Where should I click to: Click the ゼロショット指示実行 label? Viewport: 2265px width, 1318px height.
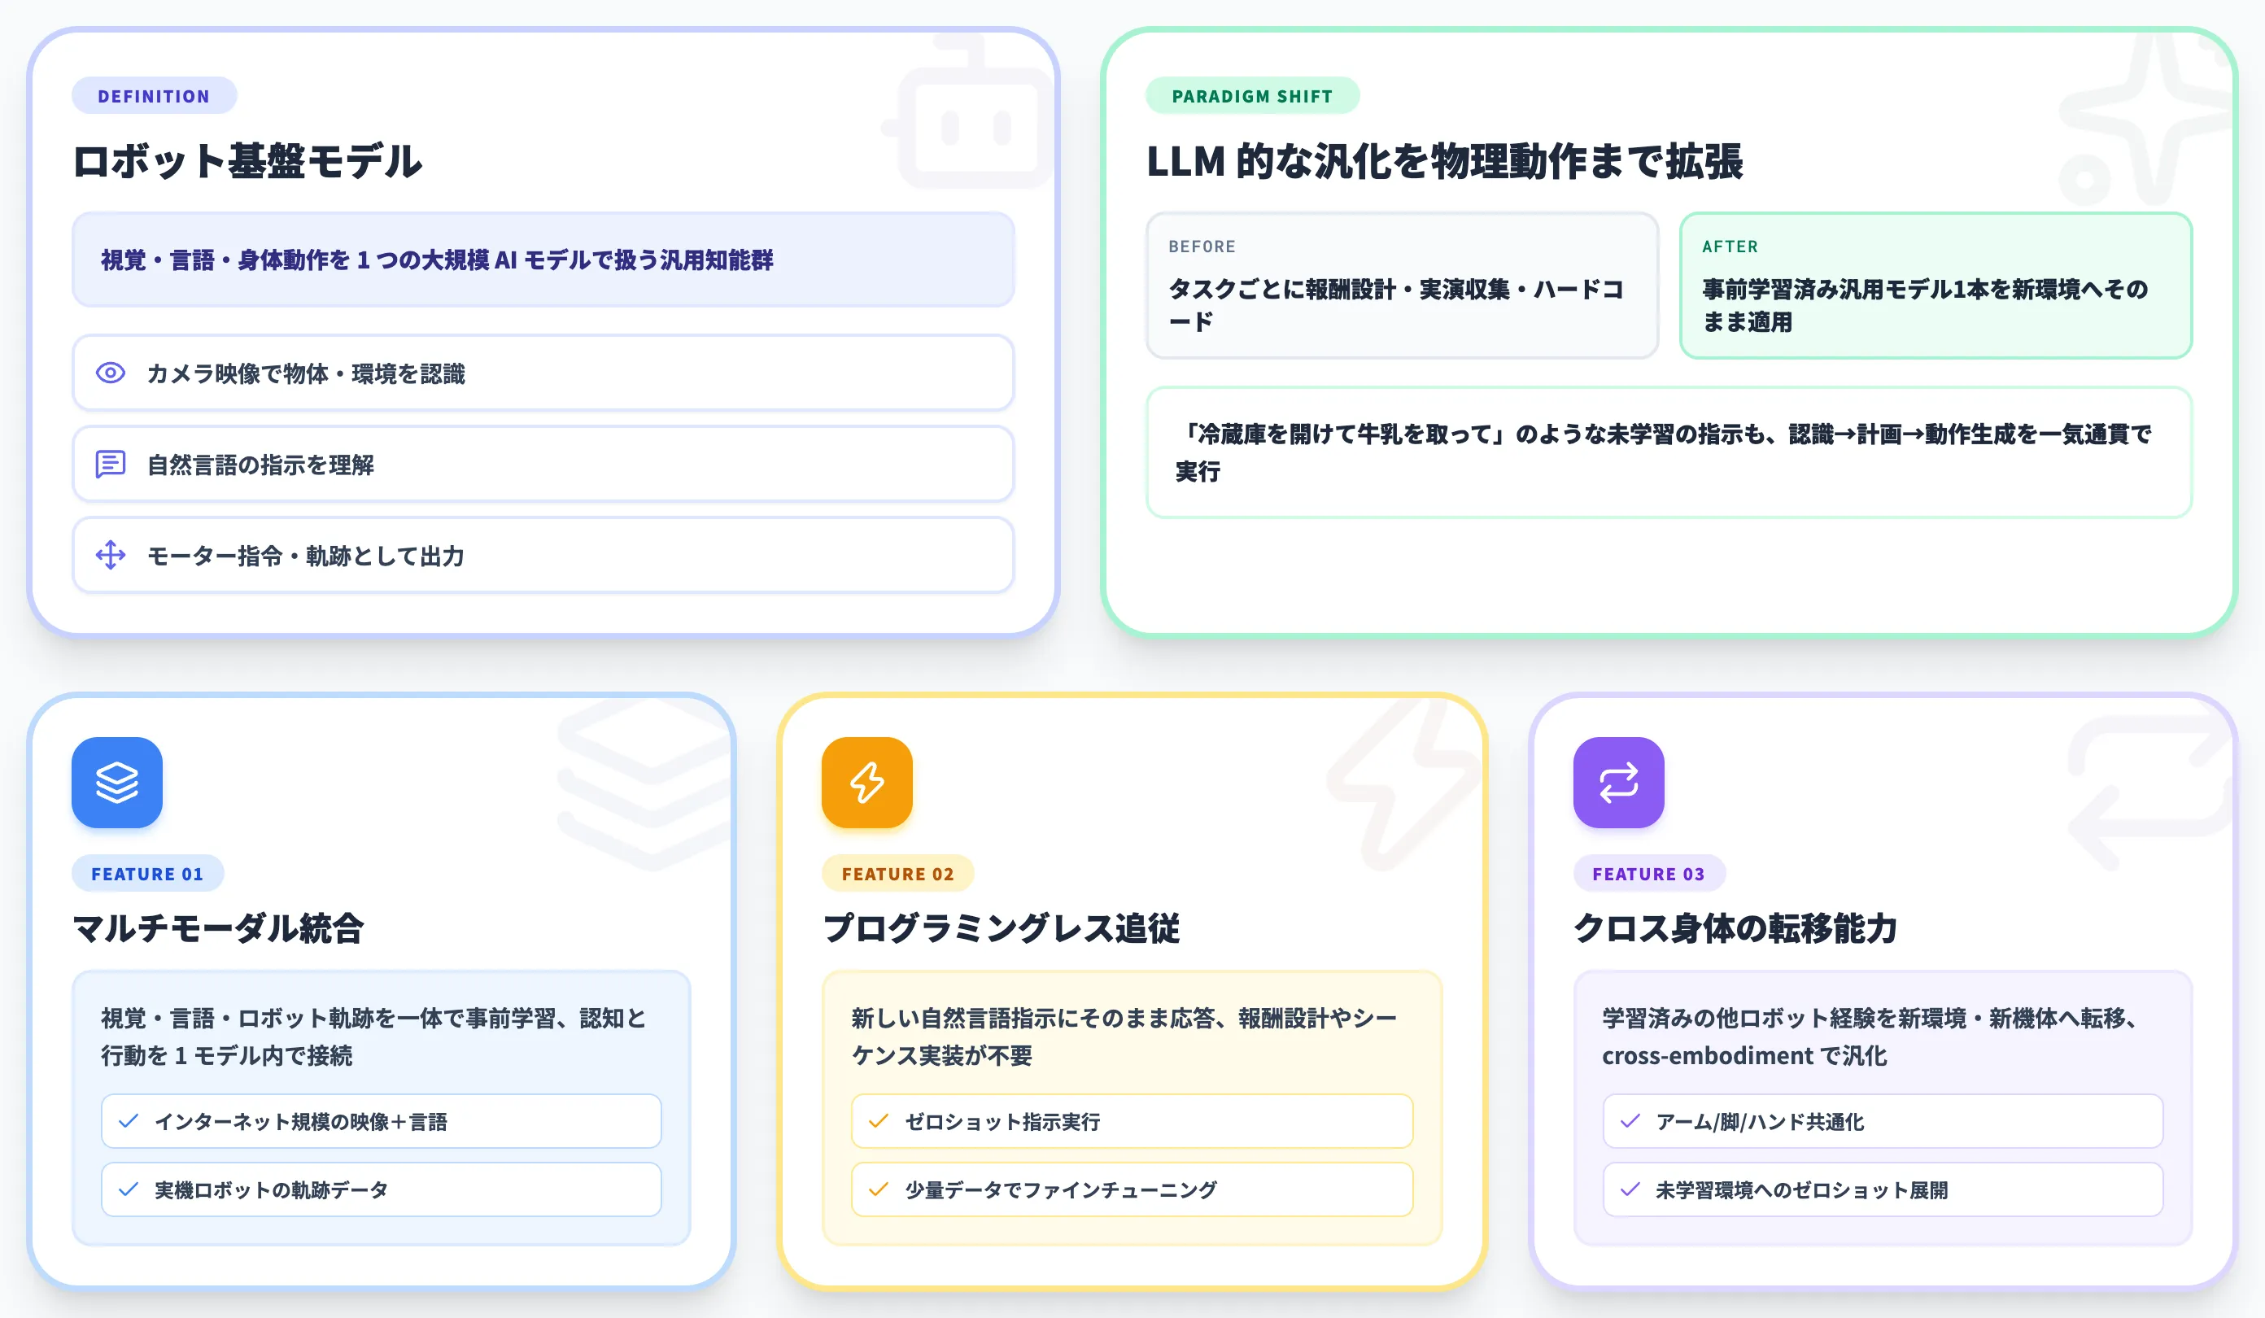pyautogui.click(x=1002, y=1121)
